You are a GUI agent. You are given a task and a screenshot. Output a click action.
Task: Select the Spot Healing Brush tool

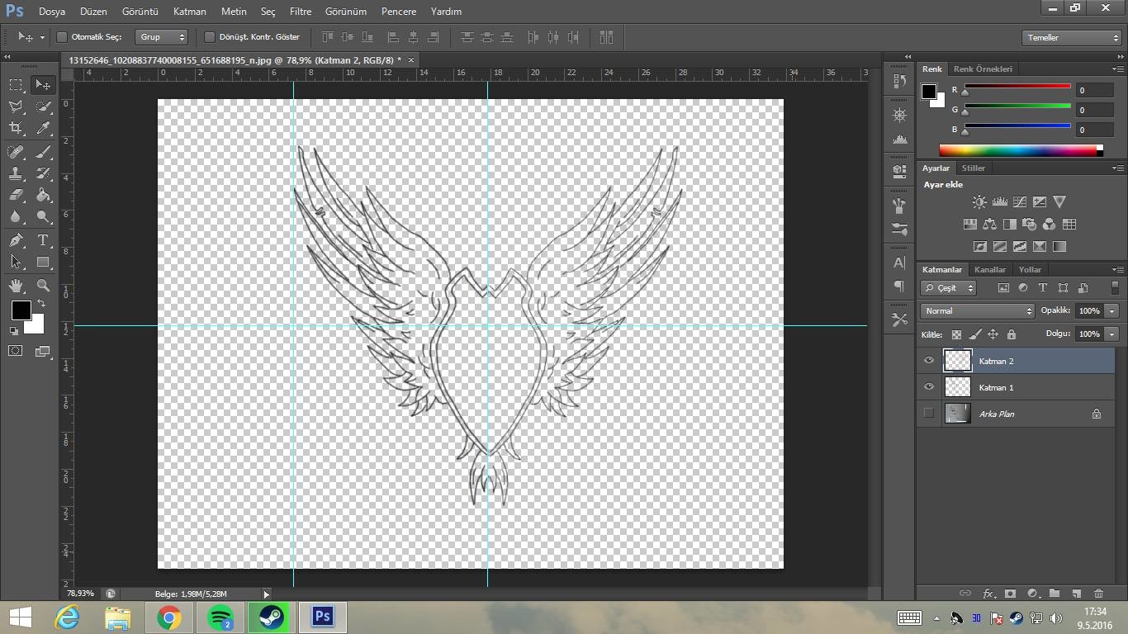[x=16, y=152]
